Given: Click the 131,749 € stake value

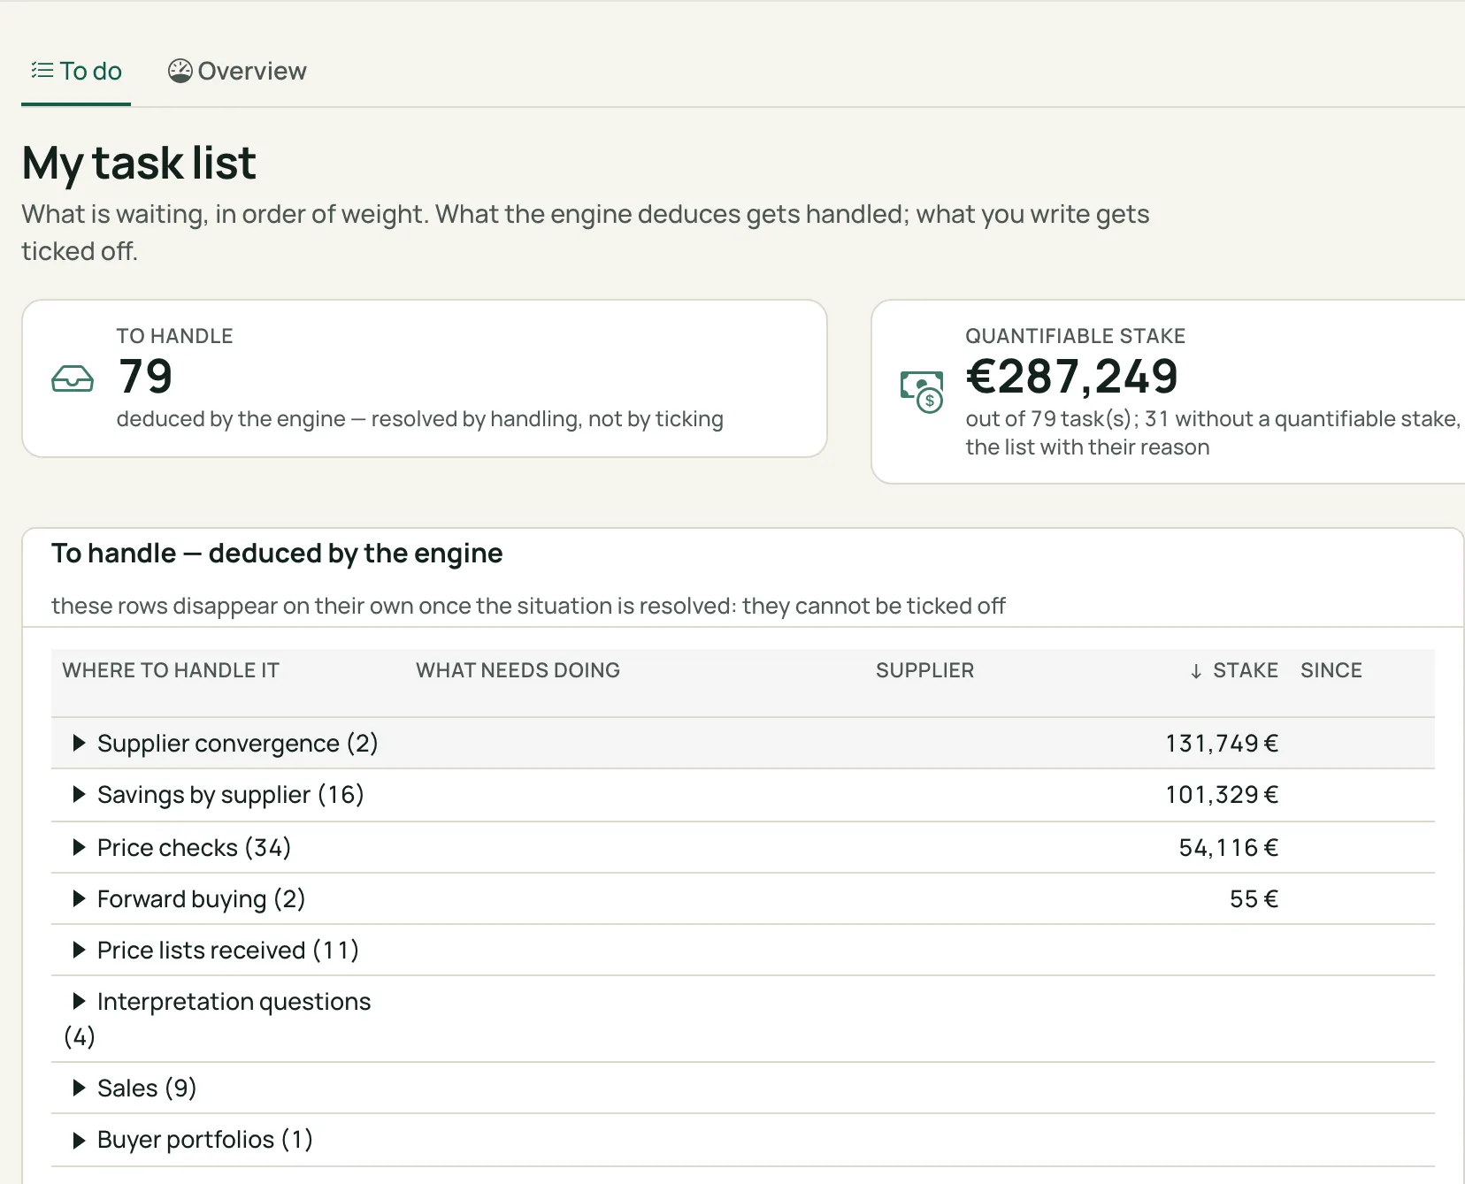Looking at the screenshot, I should pyautogui.click(x=1222, y=743).
